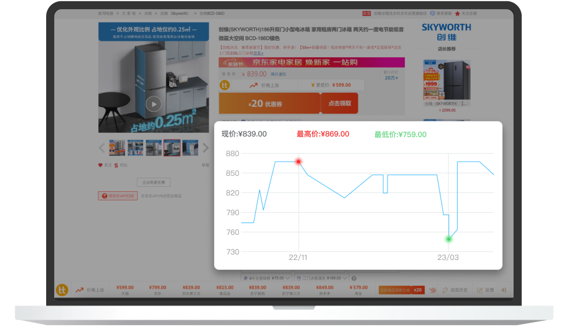Click the star 关注店铺 follow store icon
Screen dimensions: 561x335
tap(457, 14)
